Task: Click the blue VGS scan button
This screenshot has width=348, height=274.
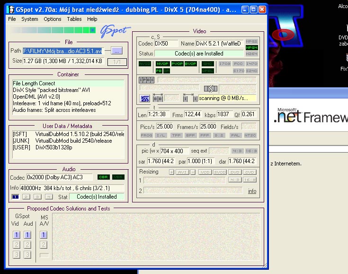Action: pos(145,99)
